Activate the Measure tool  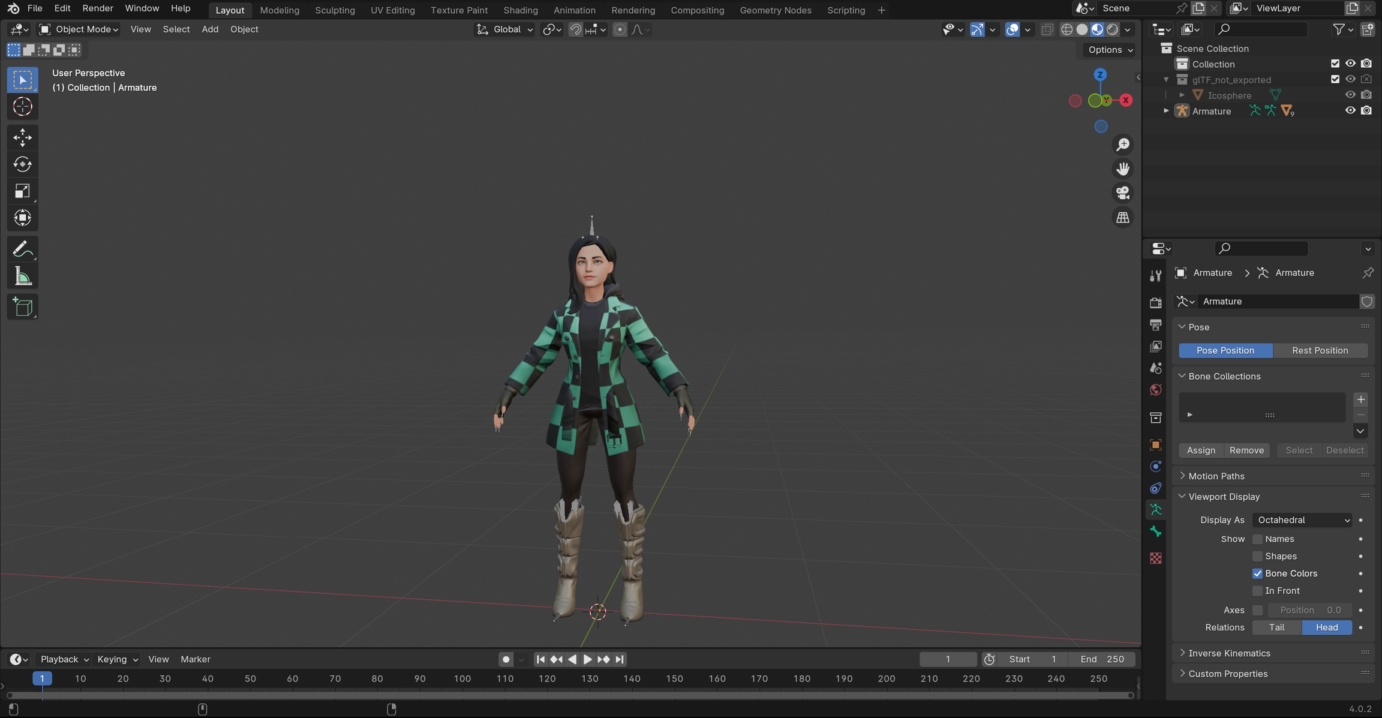22,277
